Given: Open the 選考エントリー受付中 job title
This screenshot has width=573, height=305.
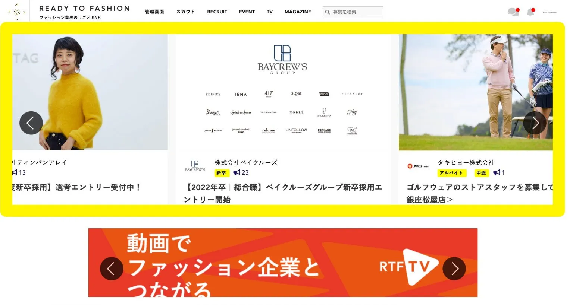Looking at the screenshot, I should click(77, 187).
